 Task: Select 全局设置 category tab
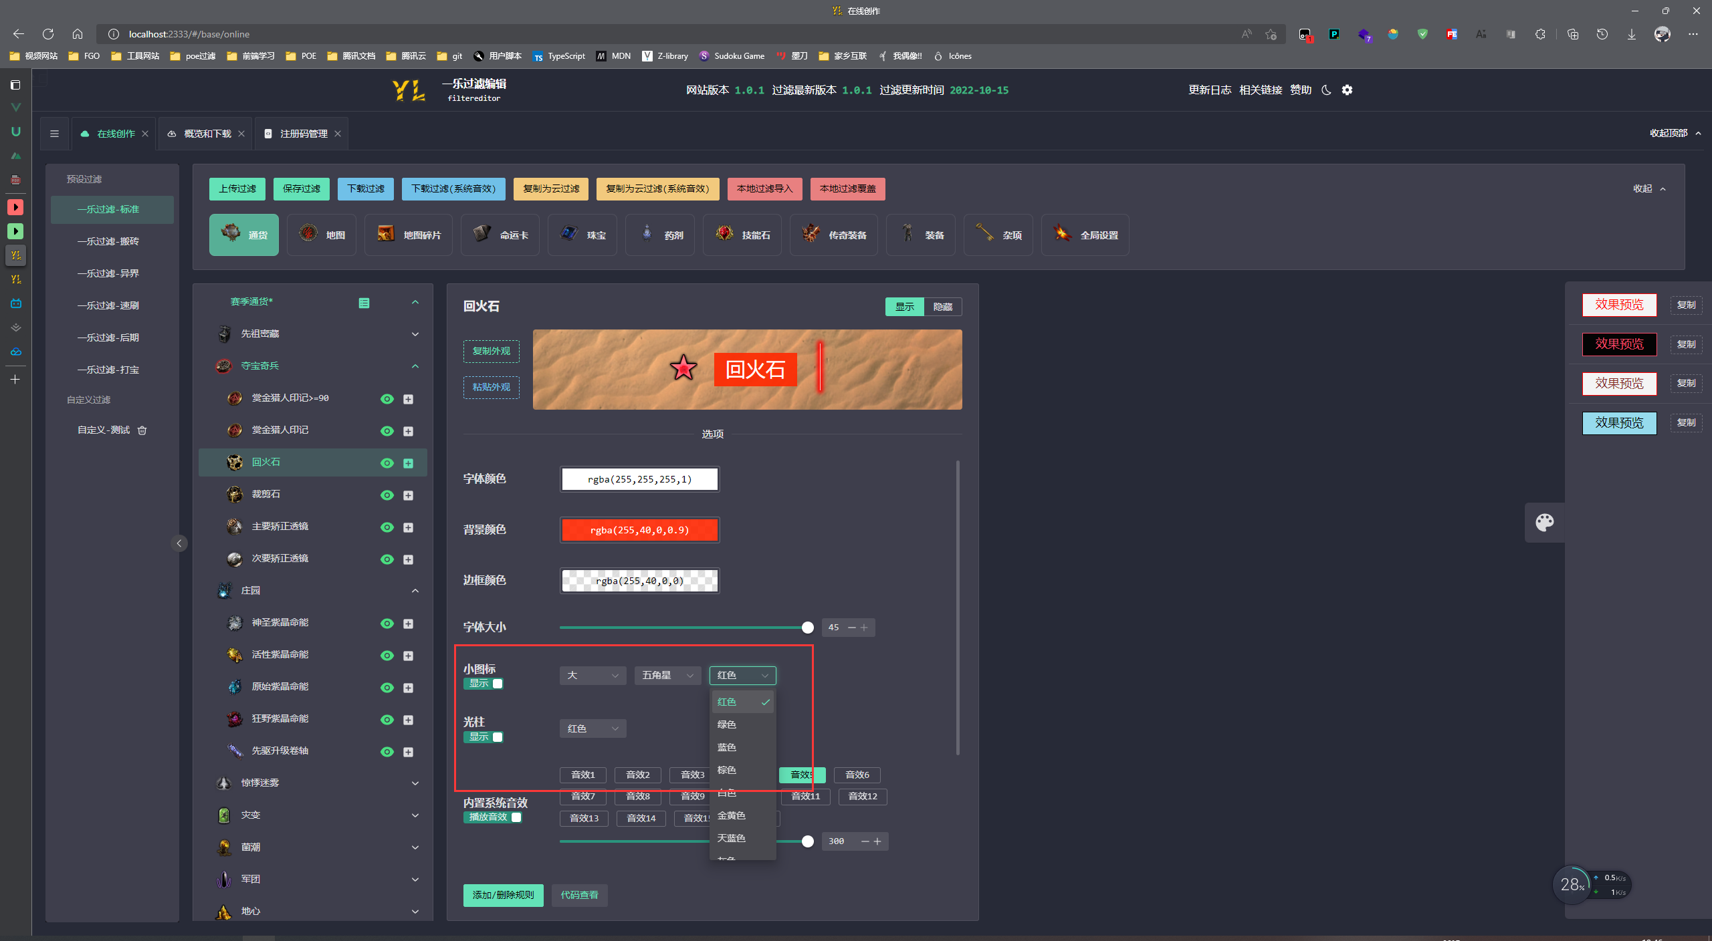point(1085,235)
